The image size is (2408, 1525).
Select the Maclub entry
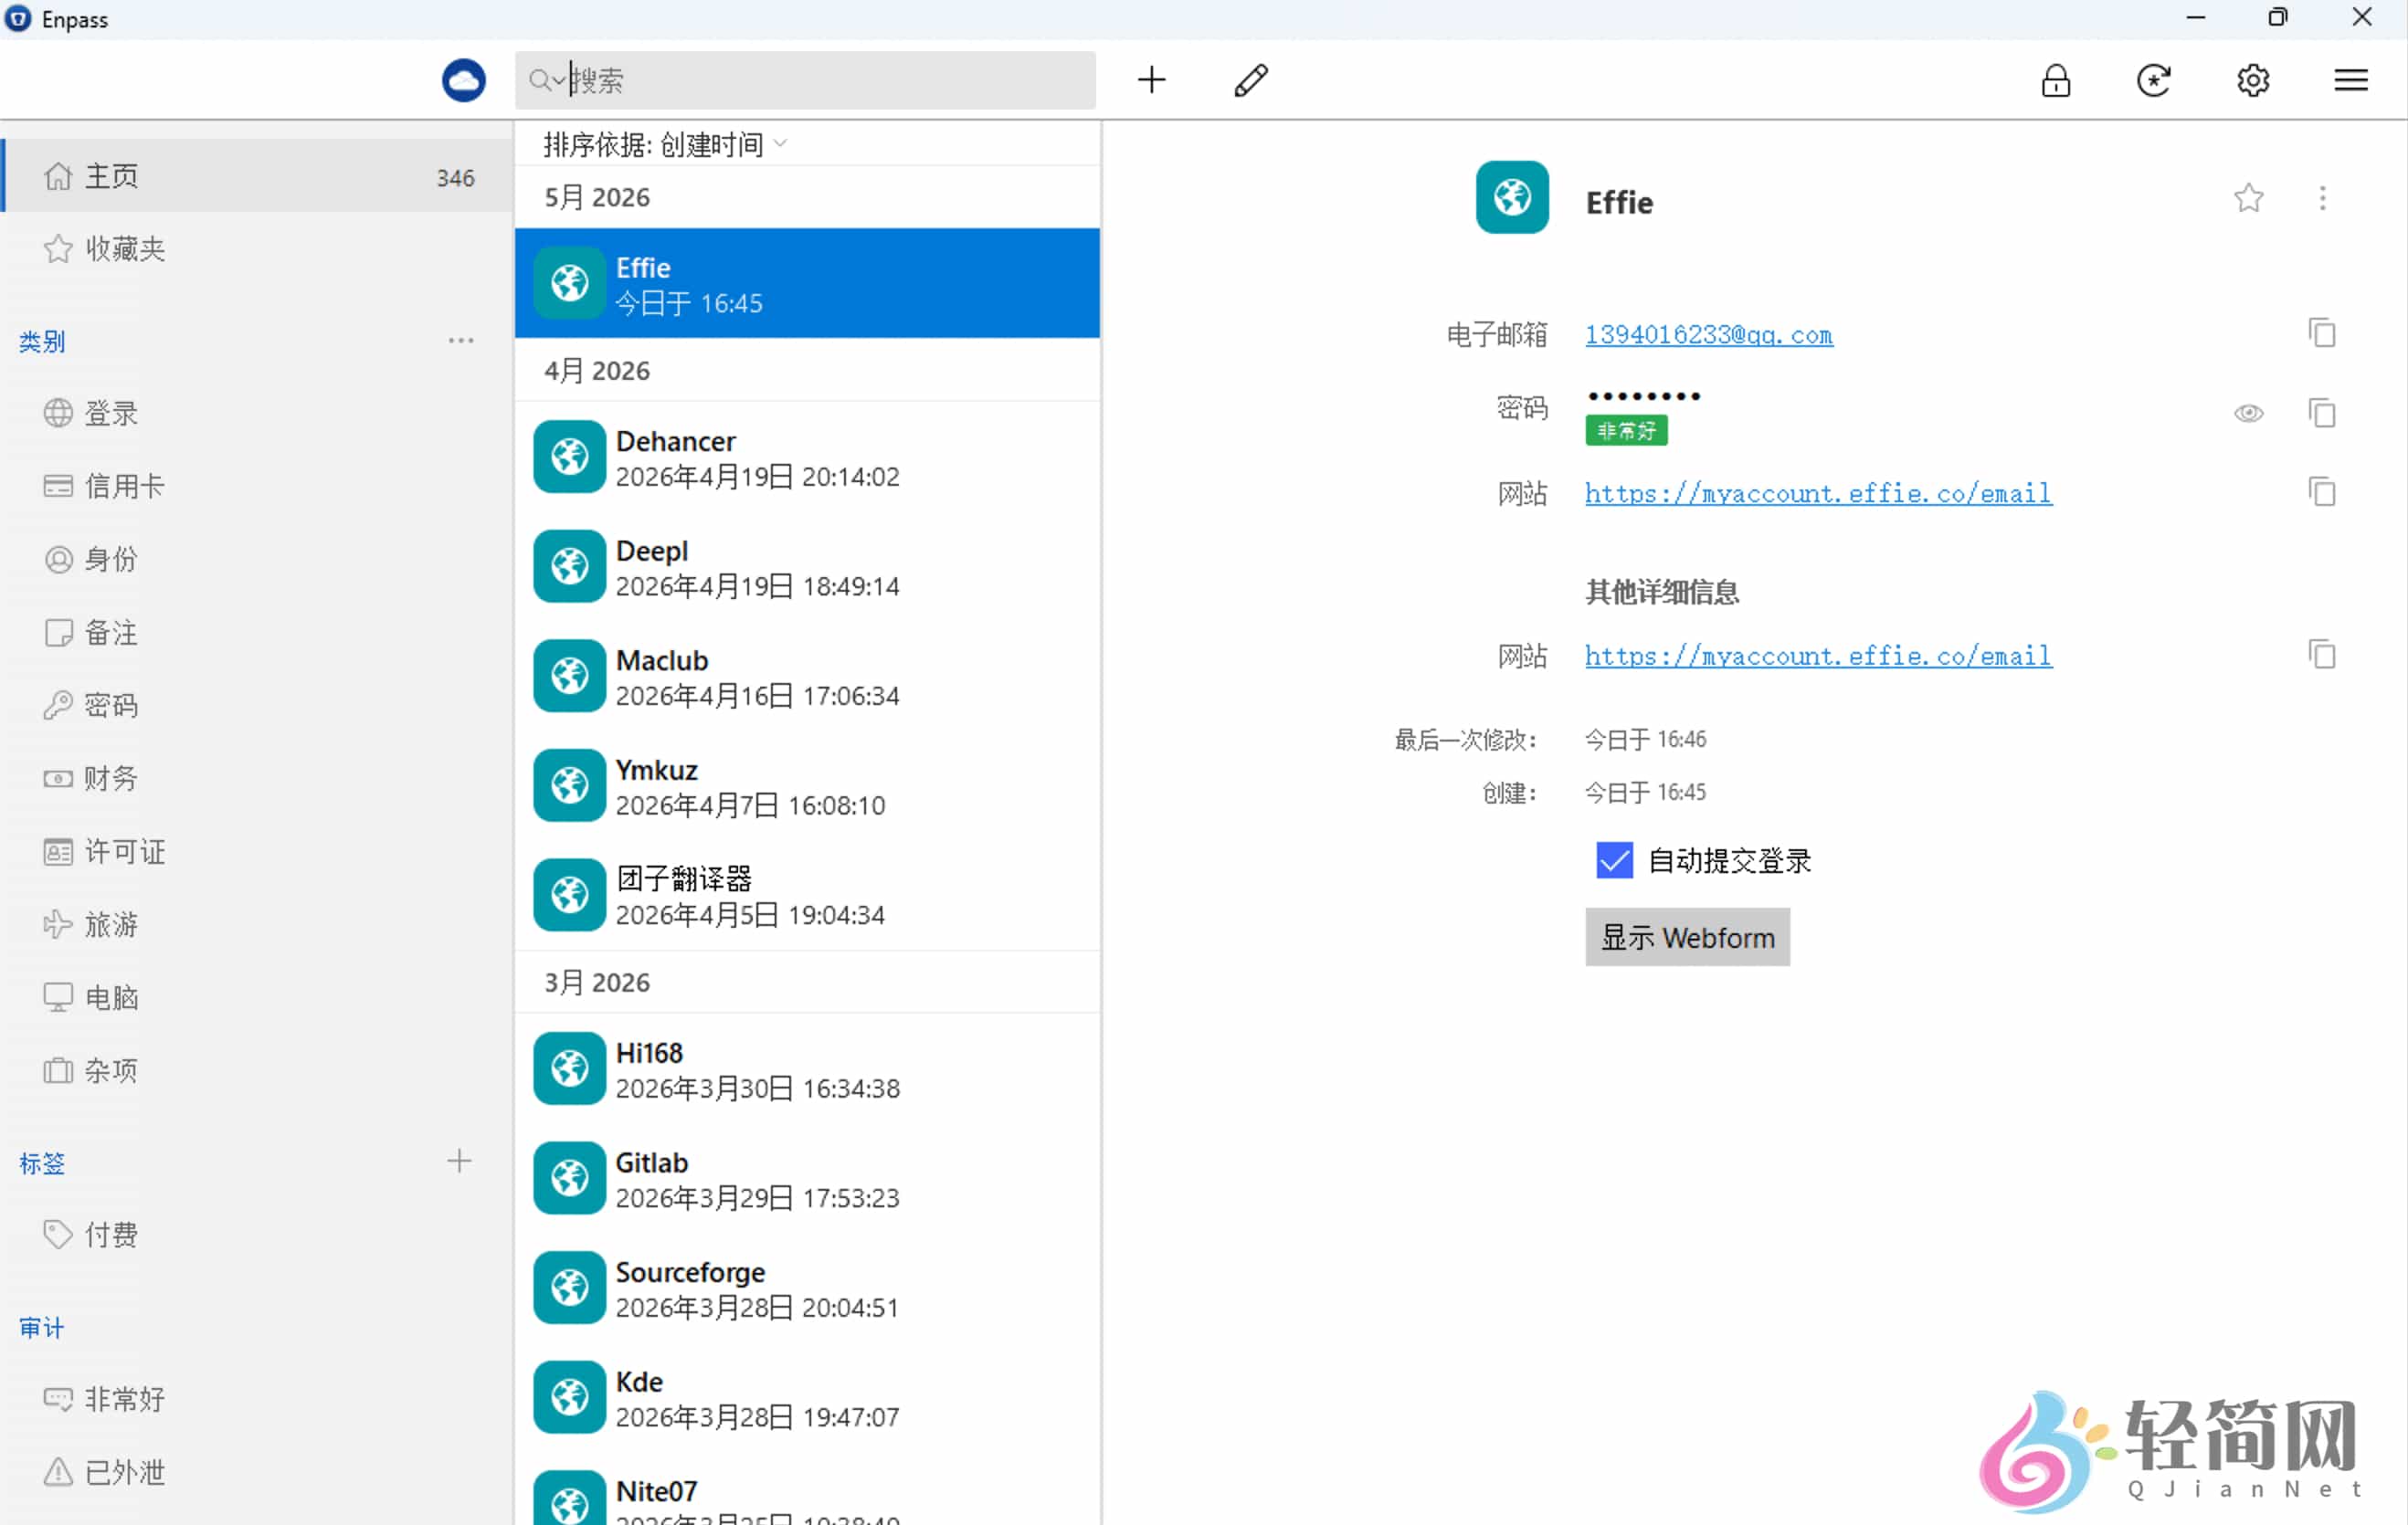pyautogui.click(x=807, y=677)
